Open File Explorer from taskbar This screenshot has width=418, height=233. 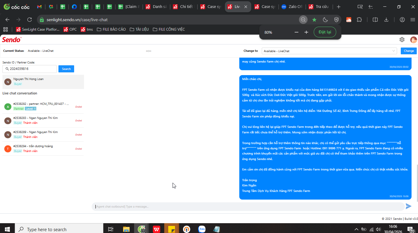point(126,229)
